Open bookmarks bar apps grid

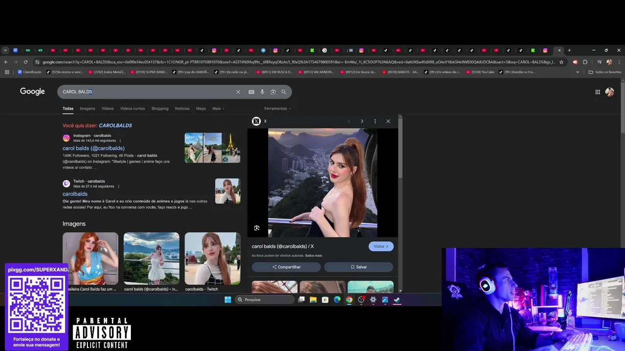click(x=7, y=72)
